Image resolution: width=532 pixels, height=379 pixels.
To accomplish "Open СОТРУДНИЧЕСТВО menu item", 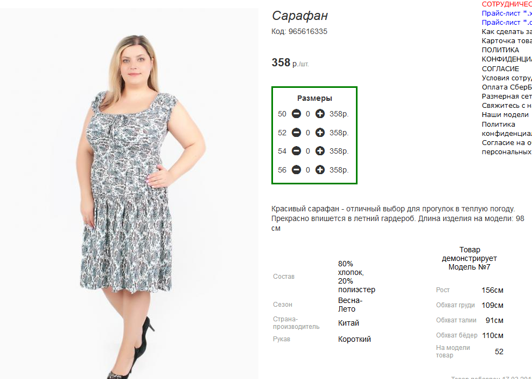I will pyautogui.click(x=507, y=4).
